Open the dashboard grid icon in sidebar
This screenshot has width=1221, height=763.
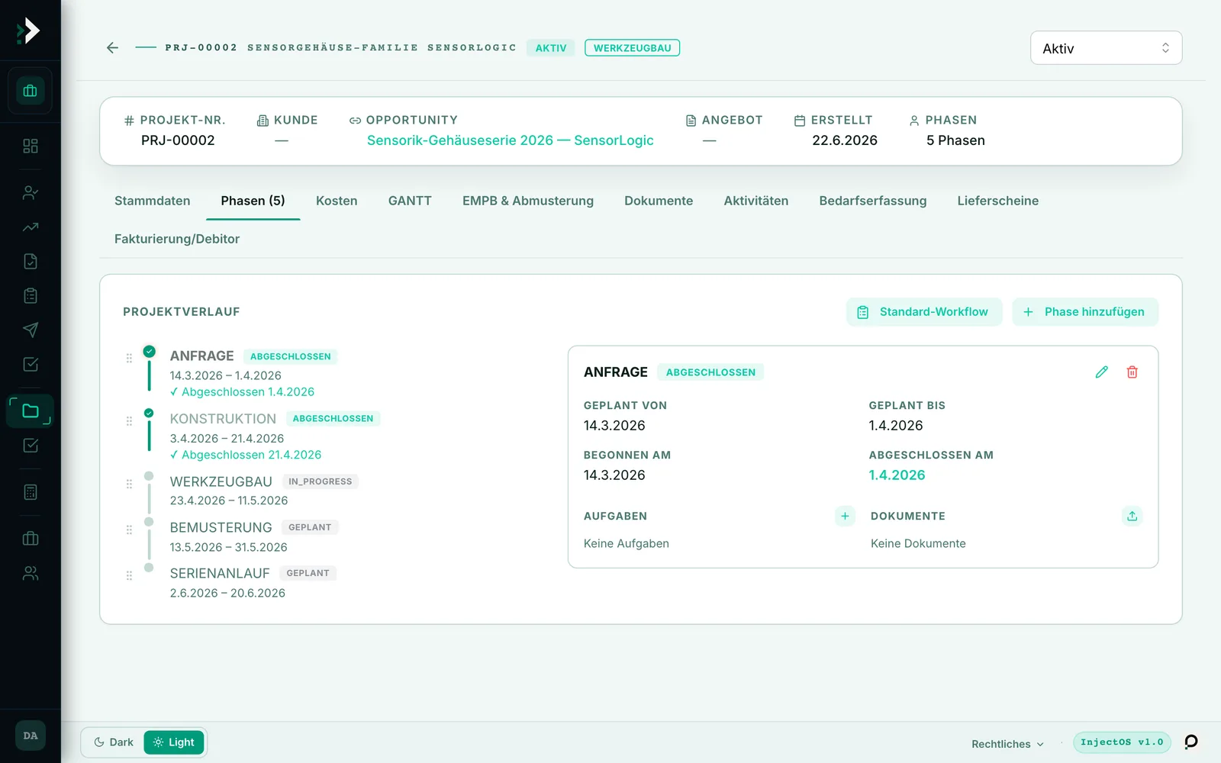31,146
